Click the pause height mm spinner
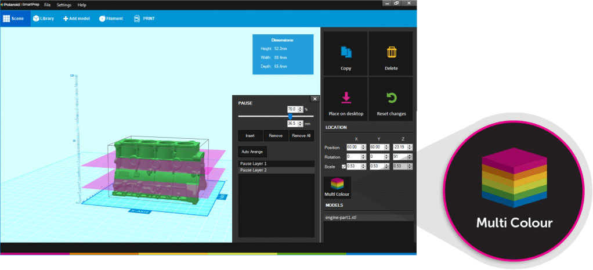Viewport: 593px width, 270px height. [301, 123]
